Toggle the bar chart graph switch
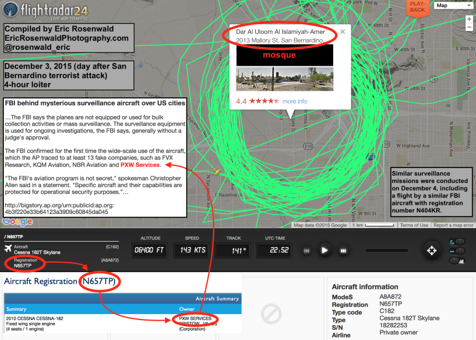Image resolution: width=476 pixels, height=340 pixels. pos(459,261)
